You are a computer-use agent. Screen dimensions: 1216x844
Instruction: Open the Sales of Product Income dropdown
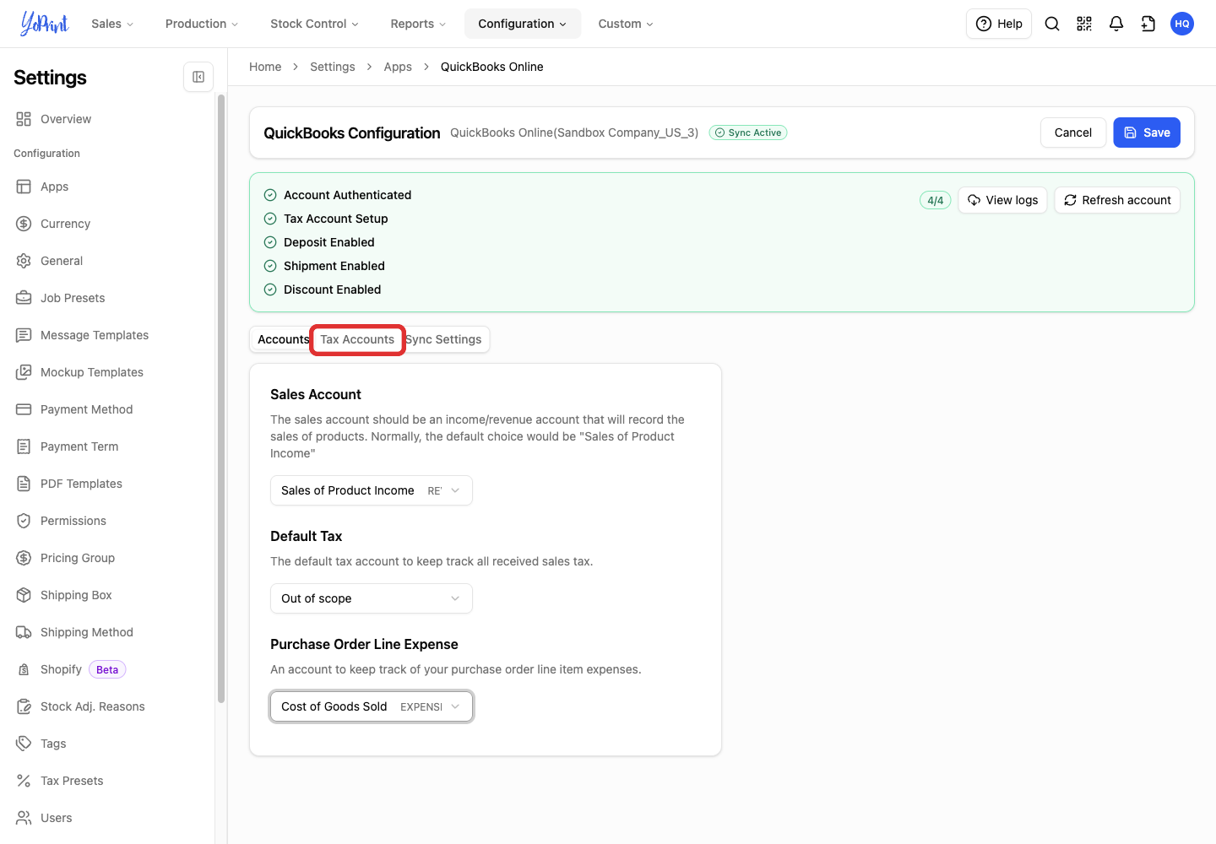(372, 490)
